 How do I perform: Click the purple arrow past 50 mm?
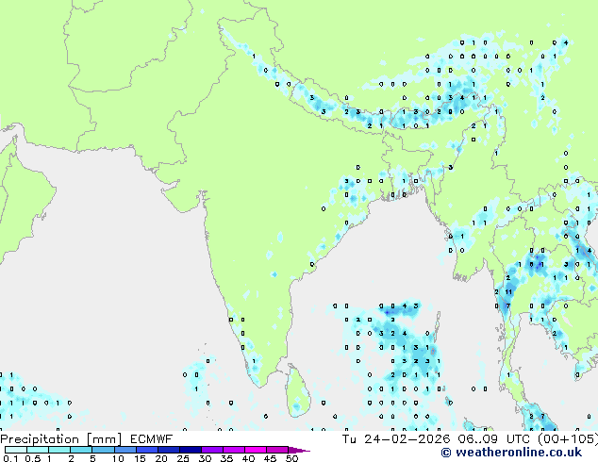[299, 451]
